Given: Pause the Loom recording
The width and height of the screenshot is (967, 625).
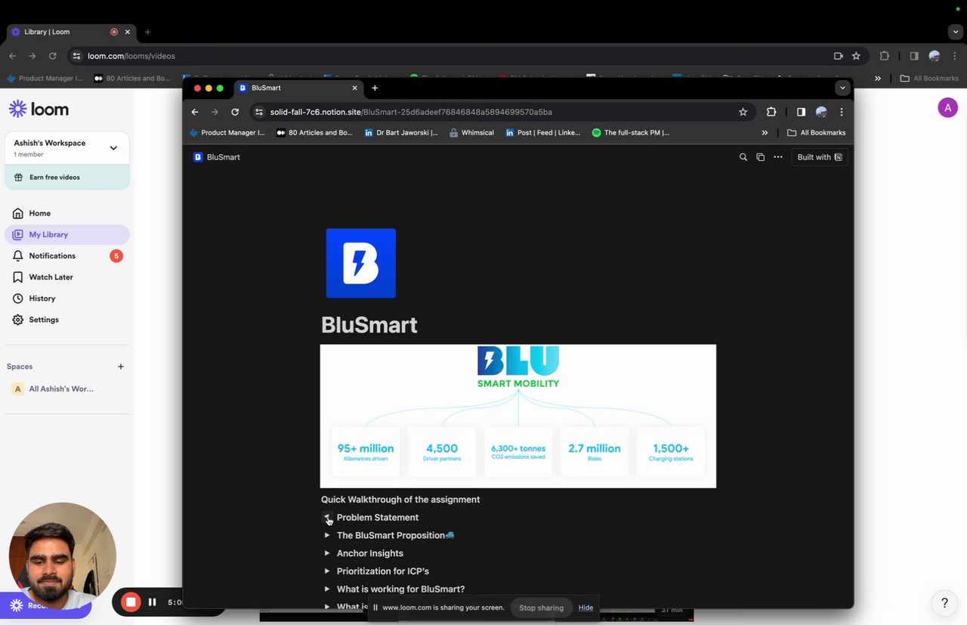Looking at the screenshot, I should (x=153, y=602).
